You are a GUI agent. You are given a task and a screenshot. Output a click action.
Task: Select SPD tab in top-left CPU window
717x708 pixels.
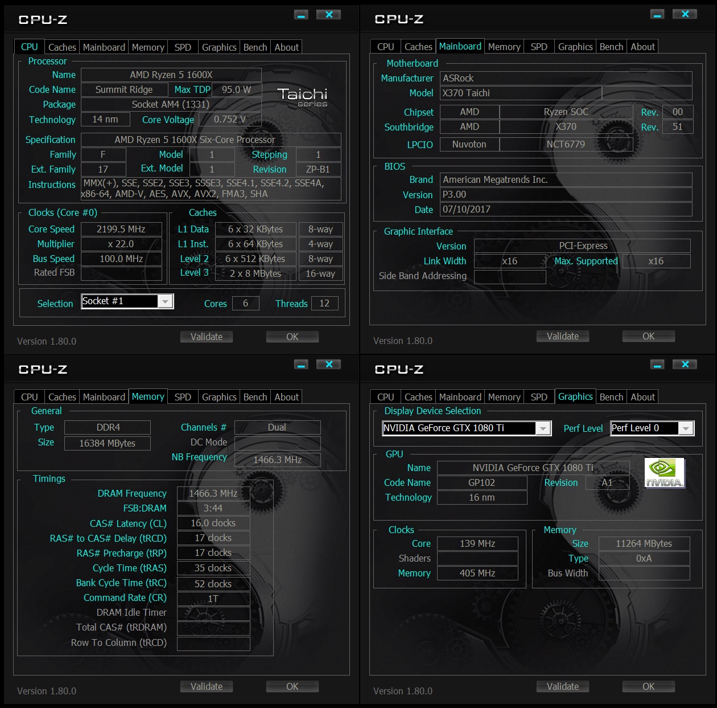183,47
